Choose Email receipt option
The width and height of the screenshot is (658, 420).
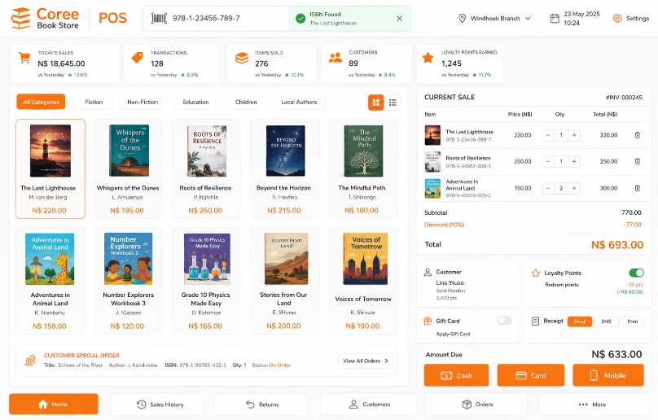point(580,322)
